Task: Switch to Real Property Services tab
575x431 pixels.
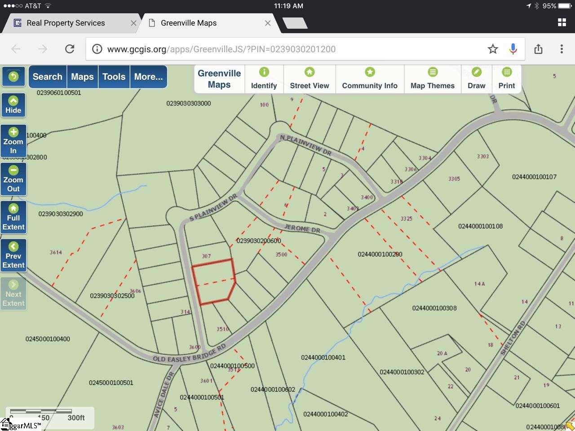Action: pyautogui.click(x=66, y=23)
